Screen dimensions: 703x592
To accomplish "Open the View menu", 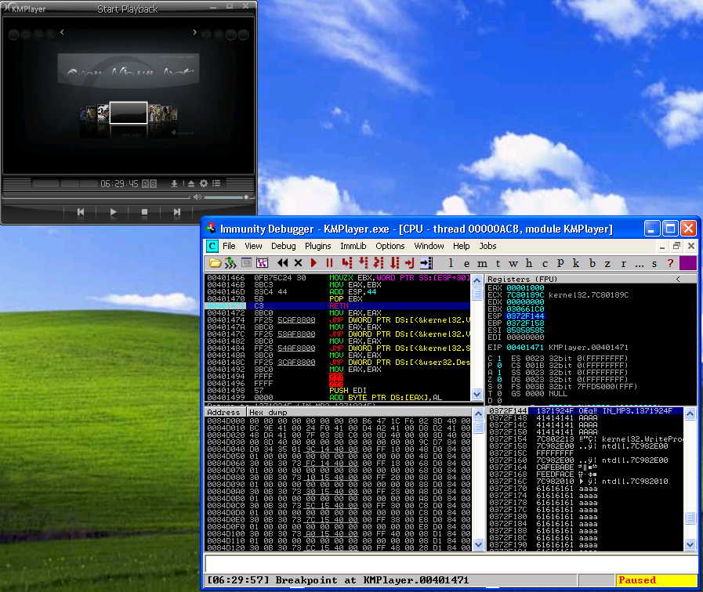I will pyautogui.click(x=253, y=246).
